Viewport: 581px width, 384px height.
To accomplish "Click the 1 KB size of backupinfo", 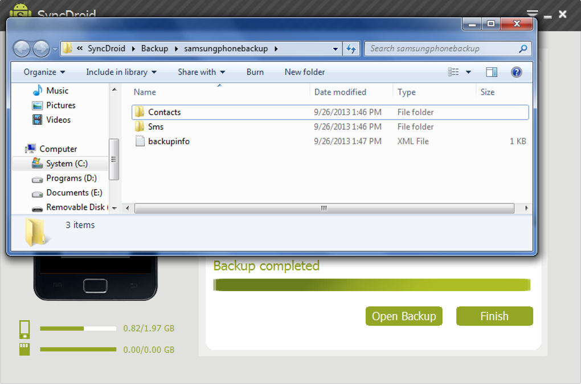I will point(518,141).
